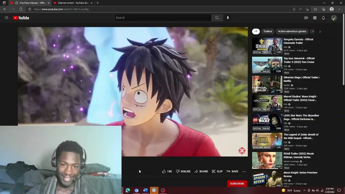Click the Silverton Siege trailer thumbnail
The height and width of the screenshot is (194, 345).
(267, 84)
